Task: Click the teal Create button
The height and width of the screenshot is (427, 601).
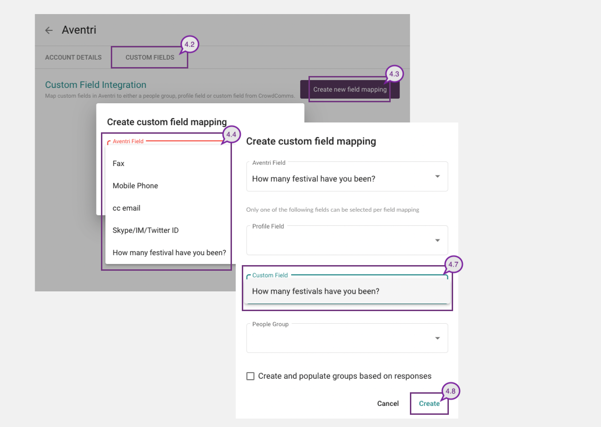Action: pyautogui.click(x=429, y=404)
